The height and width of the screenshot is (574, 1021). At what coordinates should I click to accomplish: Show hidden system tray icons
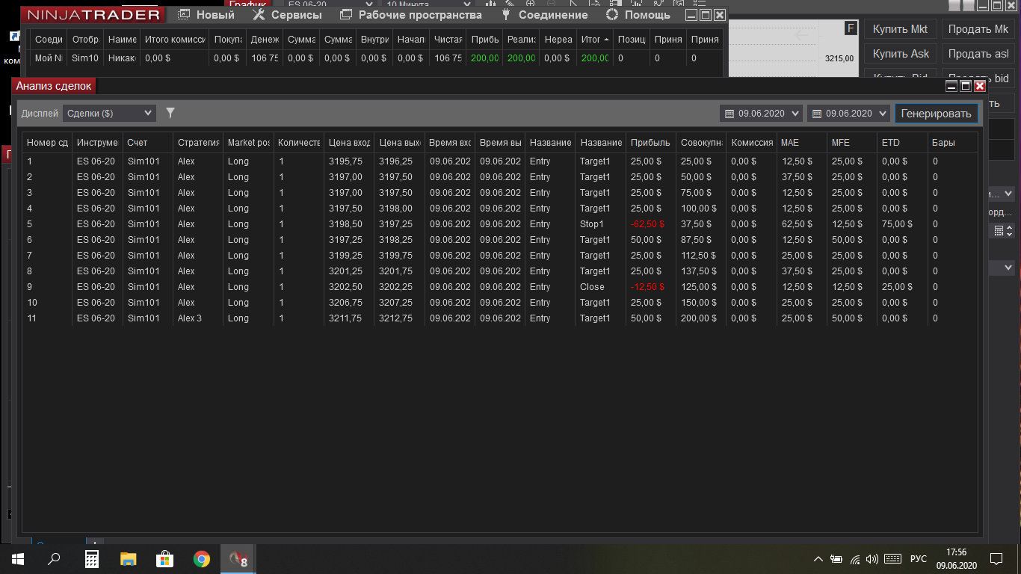[818, 558]
